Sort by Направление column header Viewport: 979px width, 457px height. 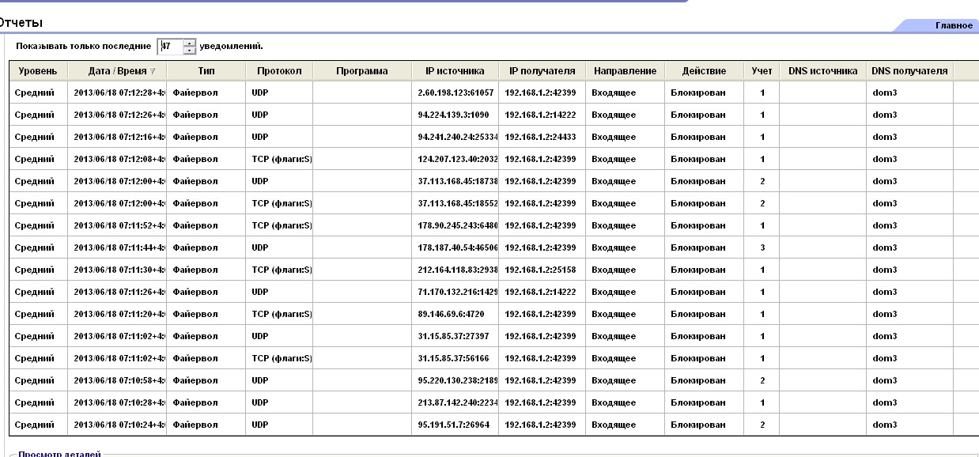pos(625,71)
